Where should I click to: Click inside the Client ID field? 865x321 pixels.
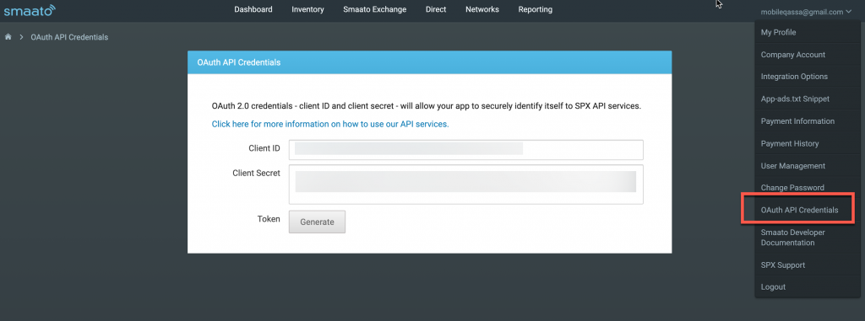(466, 150)
